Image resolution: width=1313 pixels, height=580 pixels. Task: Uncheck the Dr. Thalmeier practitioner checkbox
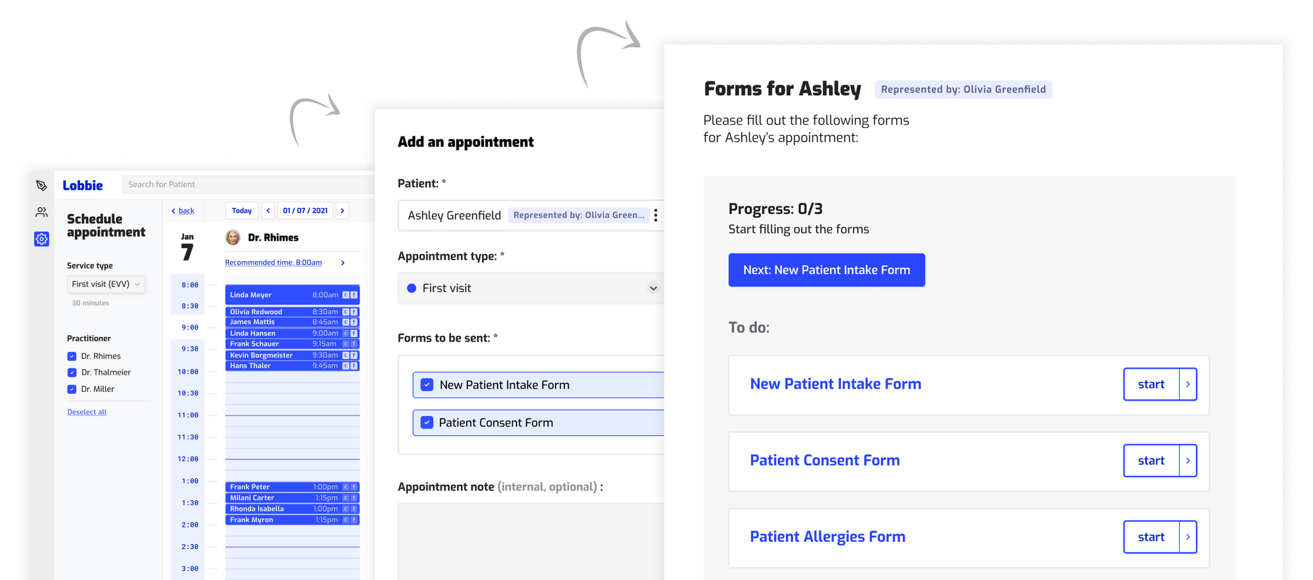(x=72, y=372)
